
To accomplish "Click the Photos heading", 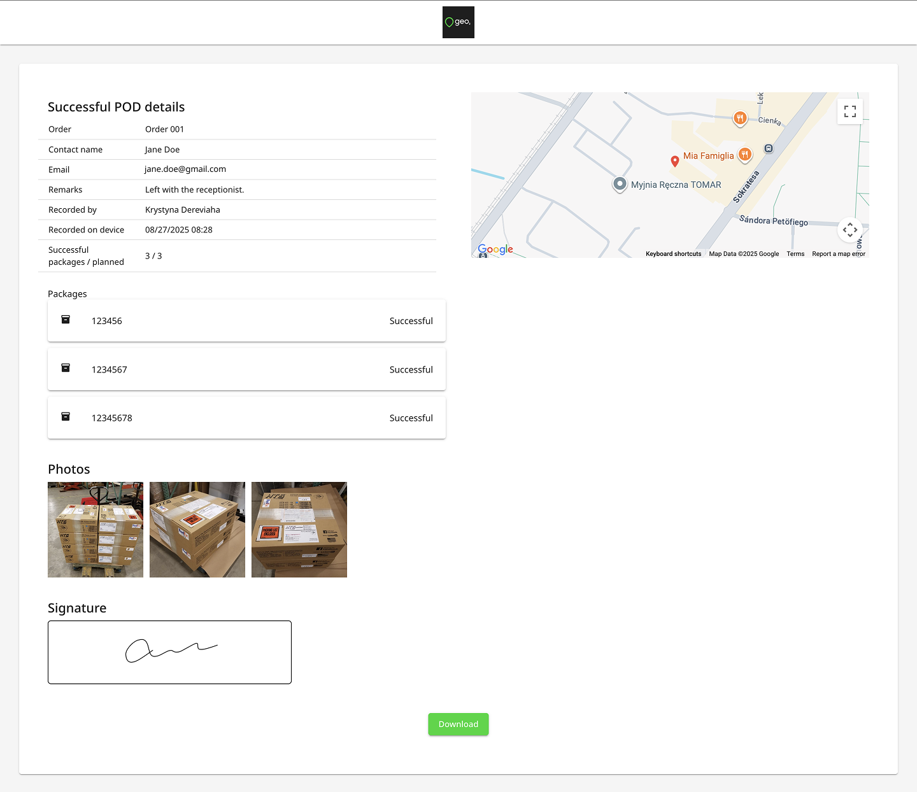I will click(x=69, y=469).
